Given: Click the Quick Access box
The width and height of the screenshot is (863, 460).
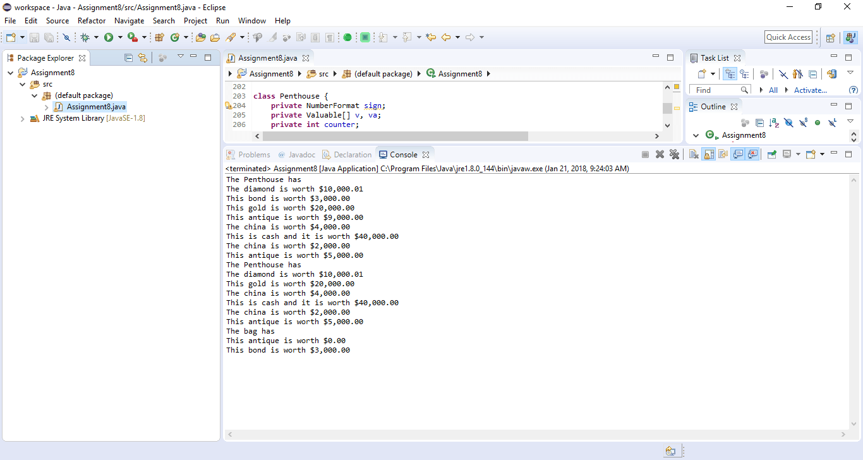Looking at the screenshot, I should tap(788, 37).
